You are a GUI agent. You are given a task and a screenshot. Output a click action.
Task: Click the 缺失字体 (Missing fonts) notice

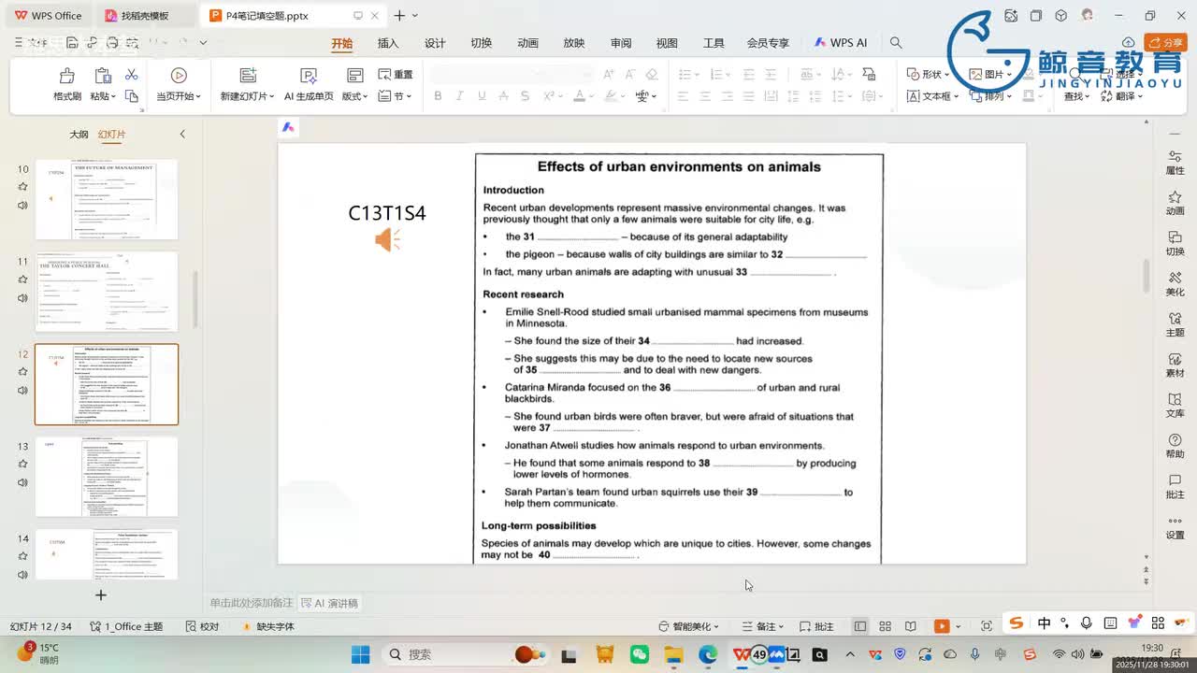pyautogui.click(x=267, y=626)
